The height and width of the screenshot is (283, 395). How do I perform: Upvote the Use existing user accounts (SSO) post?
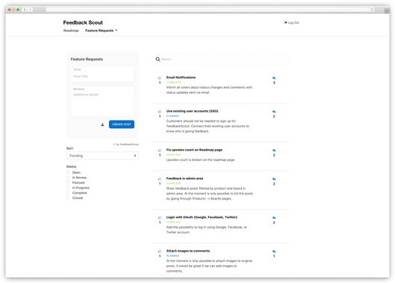[160, 112]
